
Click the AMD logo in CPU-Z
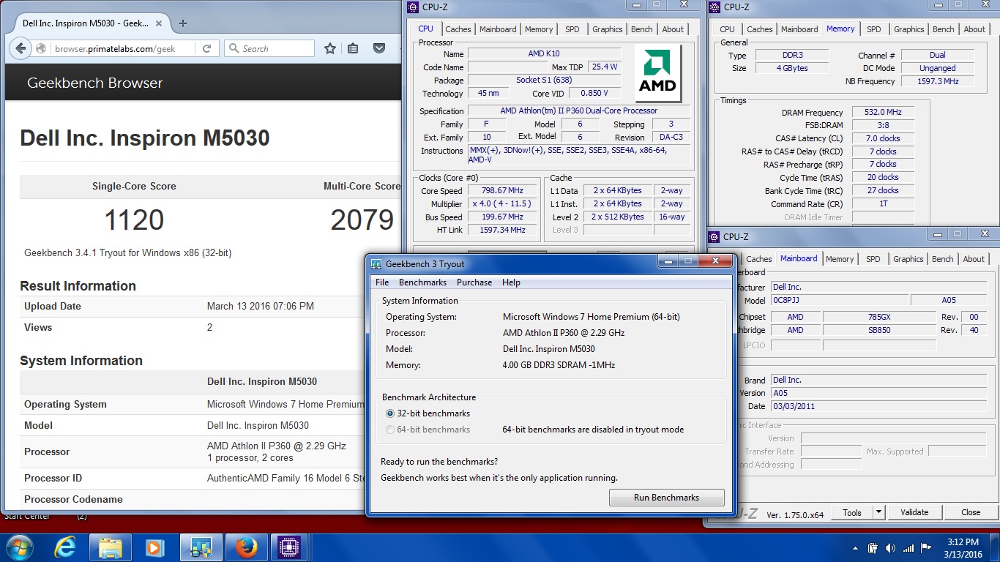click(x=657, y=72)
